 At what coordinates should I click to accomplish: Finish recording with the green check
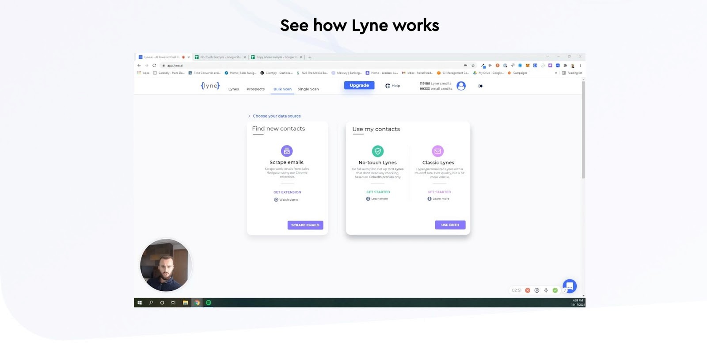[x=555, y=290]
